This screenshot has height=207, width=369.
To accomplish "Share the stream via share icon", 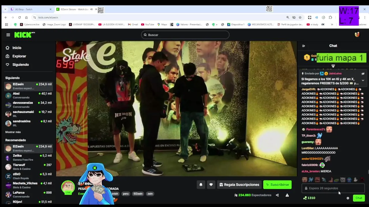I will click(277, 195).
